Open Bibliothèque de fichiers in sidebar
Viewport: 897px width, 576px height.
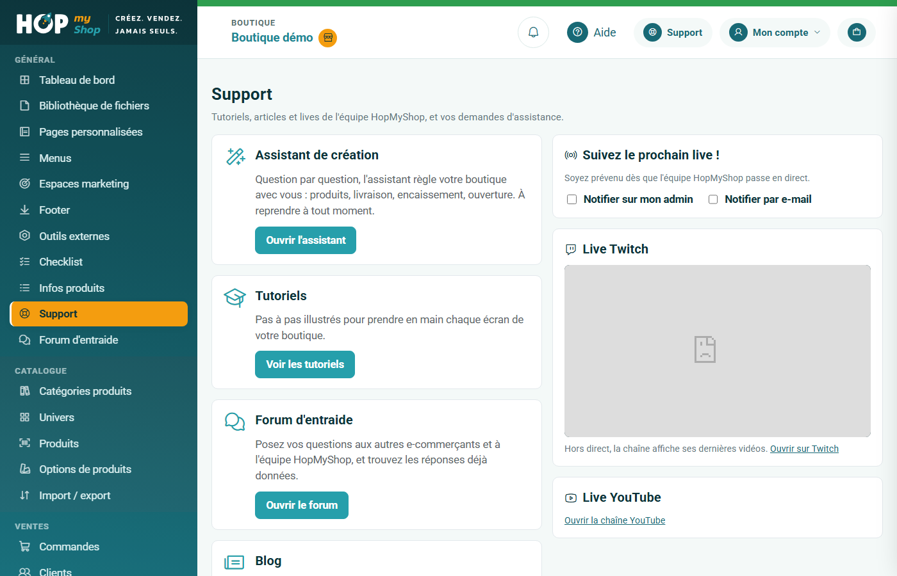[x=99, y=106]
